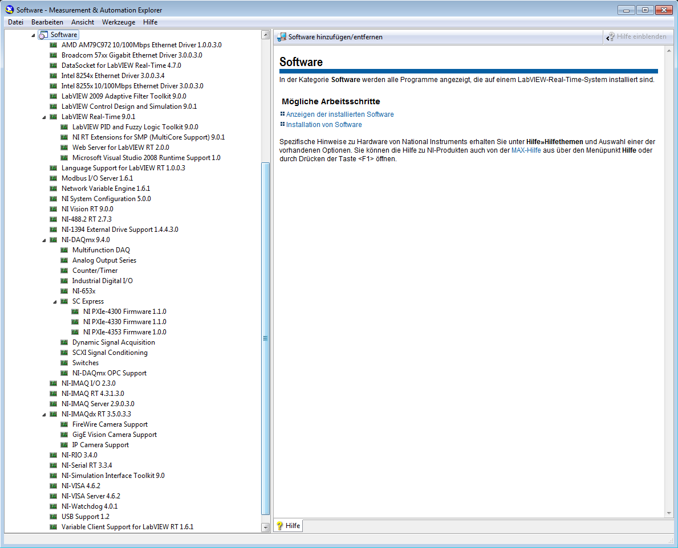678x548 pixels.
Task: Switch to the Hilfe tab at bottom
Action: click(289, 526)
